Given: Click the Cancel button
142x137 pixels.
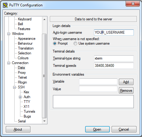Looking at the screenshot, I should coord(124,129).
